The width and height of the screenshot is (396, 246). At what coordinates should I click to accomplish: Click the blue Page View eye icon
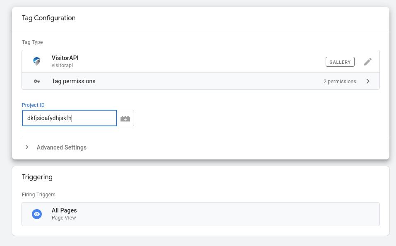click(37, 214)
